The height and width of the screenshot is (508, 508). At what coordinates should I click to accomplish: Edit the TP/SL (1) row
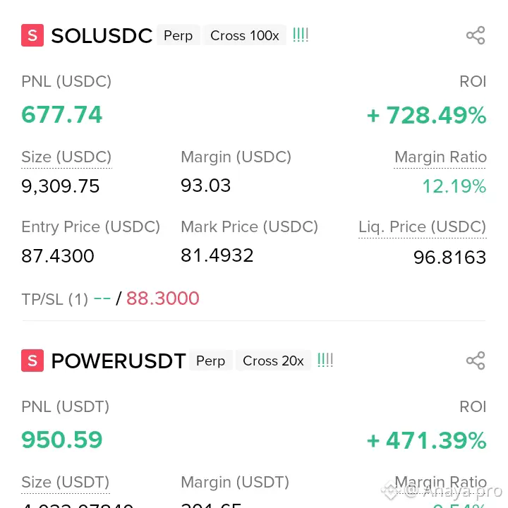point(54,298)
